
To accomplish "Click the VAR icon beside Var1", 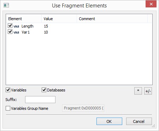I will [16, 32].
